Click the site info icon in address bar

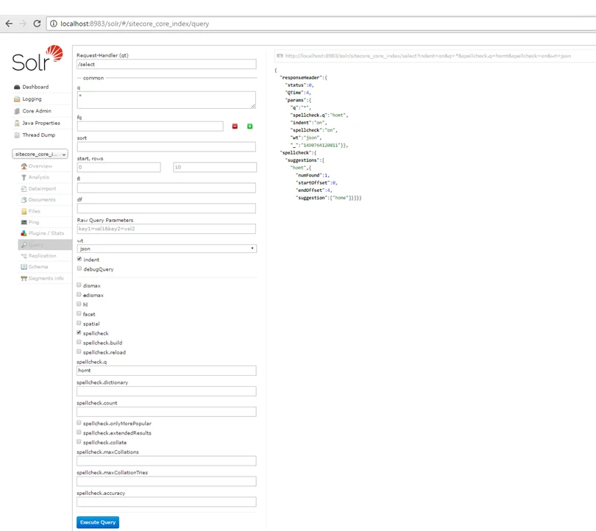54,24
